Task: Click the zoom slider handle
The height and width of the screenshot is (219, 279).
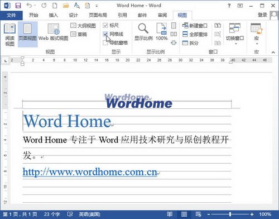Action: pos(230,214)
